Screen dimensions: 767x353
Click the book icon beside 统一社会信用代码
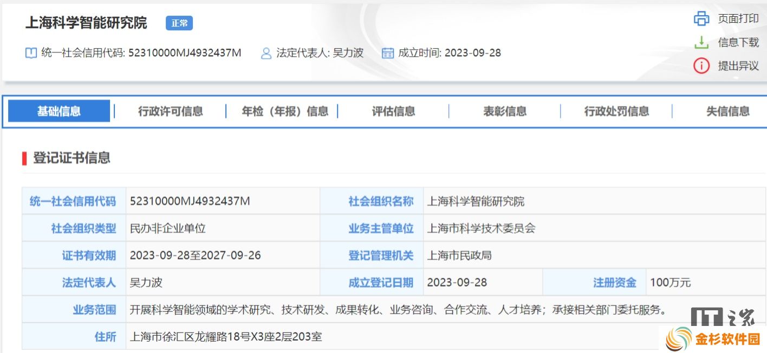coord(31,53)
